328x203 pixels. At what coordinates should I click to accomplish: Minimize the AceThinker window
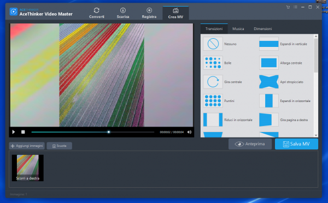click(303, 7)
